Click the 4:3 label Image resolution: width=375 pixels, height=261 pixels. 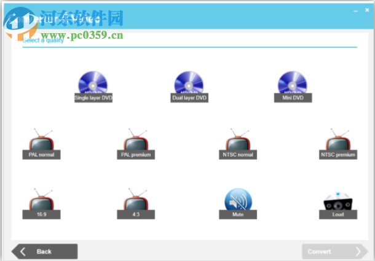coord(136,214)
